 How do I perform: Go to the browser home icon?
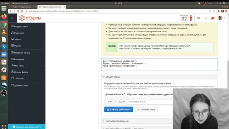[22, 11]
